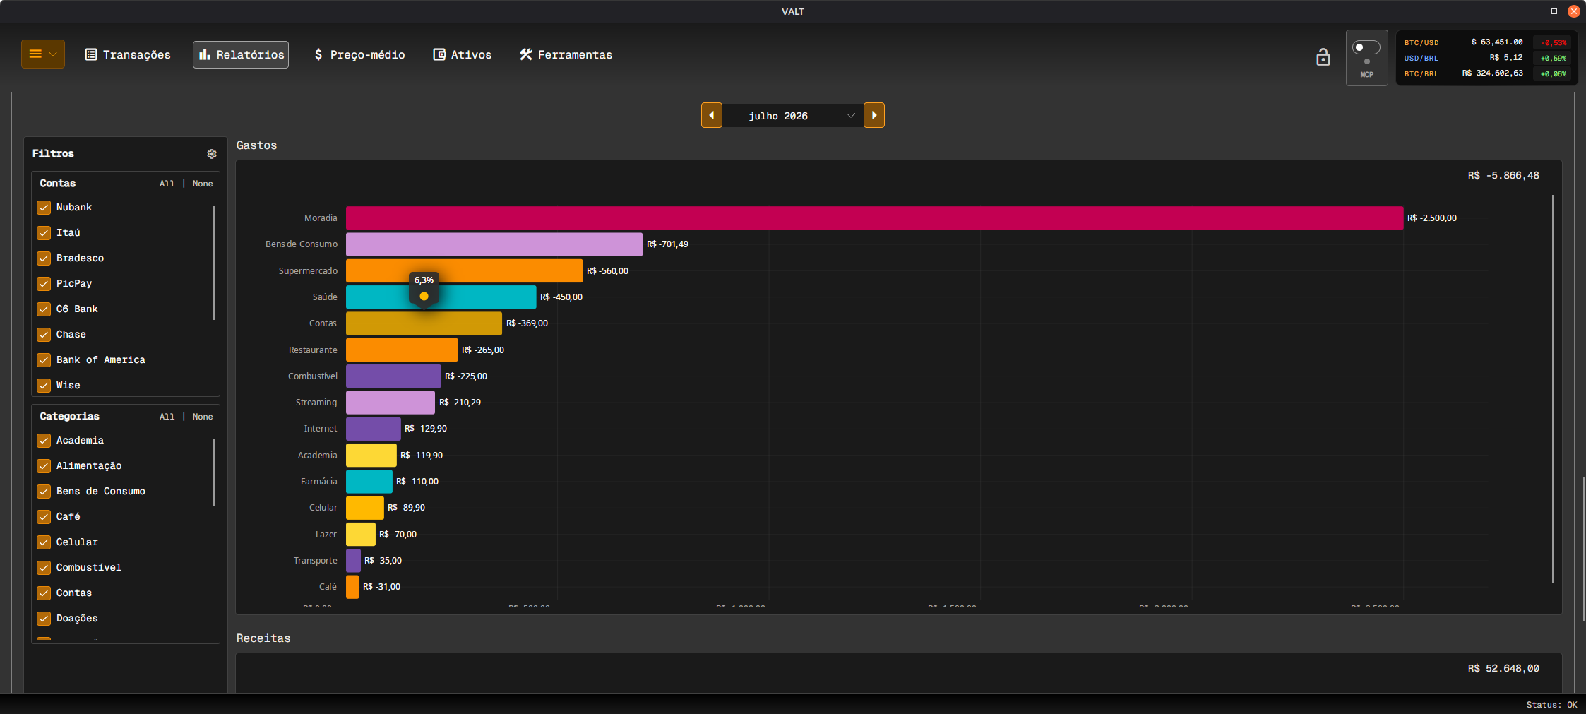Go to previous month arrow
The image size is (1586, 714).
point(712,115)
